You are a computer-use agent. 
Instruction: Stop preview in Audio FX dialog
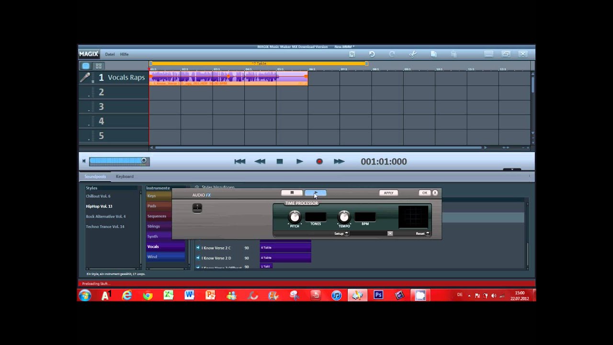(292, 193)
